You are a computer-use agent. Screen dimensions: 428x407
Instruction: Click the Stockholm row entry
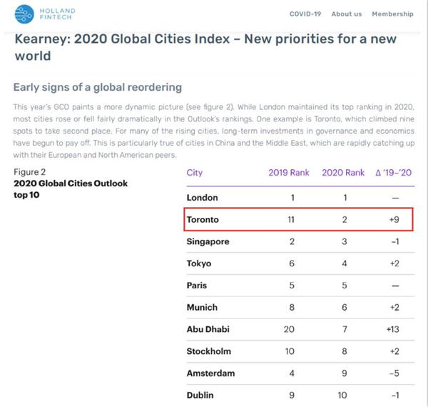point(208,351)
